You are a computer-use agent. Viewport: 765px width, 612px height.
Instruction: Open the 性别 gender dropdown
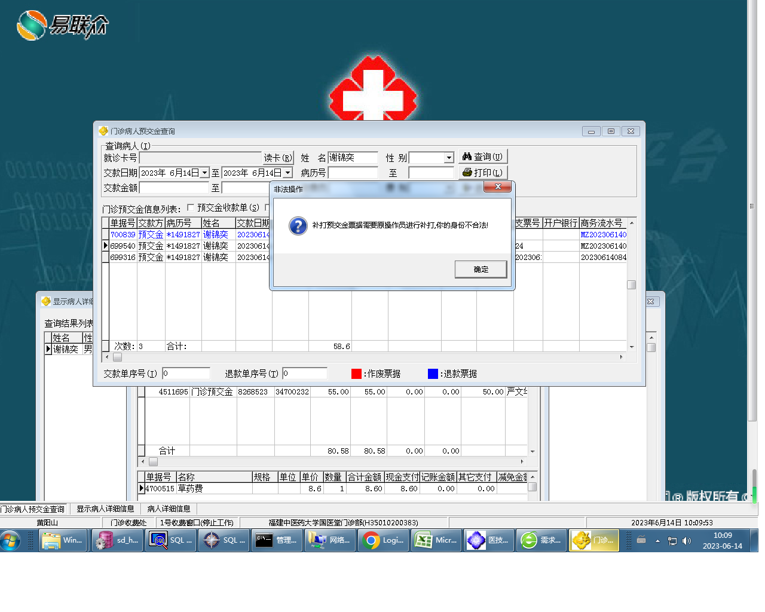click(x=449, y=158)
